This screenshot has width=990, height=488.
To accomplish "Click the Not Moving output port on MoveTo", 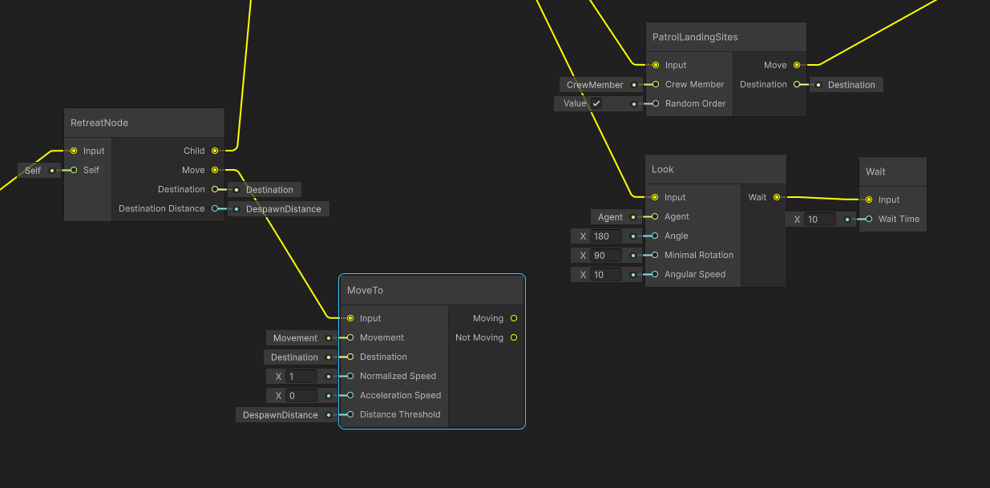I will [513, 337].
